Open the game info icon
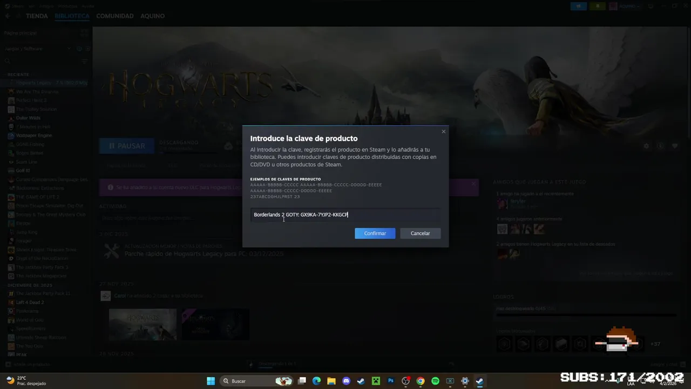691x389 pixels. point(660,146)
